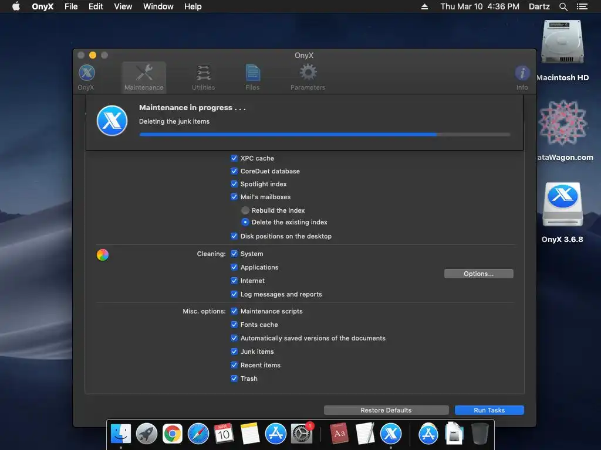The image size is (601, 450).
Task: Open Macintosh HD desktop drive icon
Action: click(562, 42)
